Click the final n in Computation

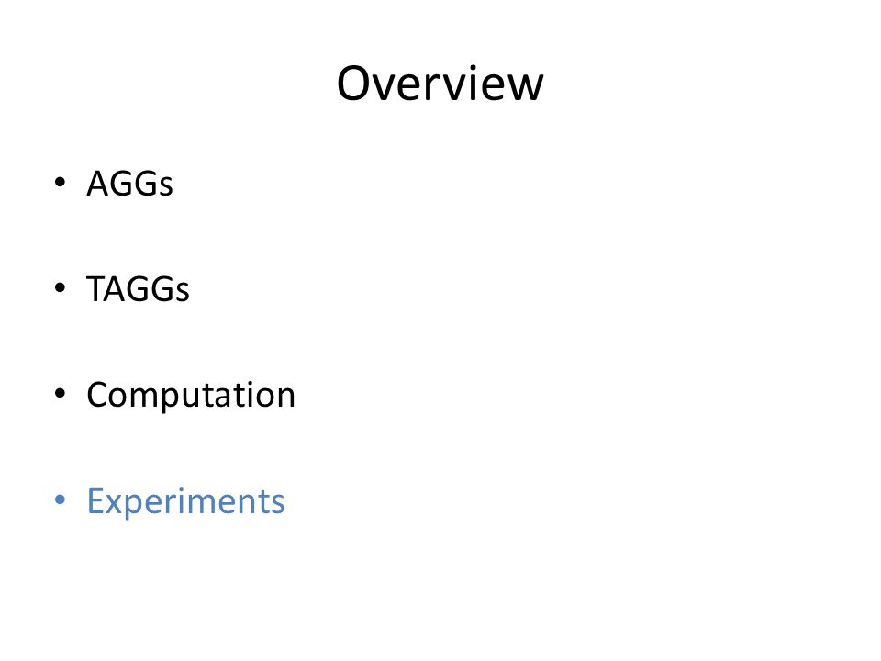[284, 398]
